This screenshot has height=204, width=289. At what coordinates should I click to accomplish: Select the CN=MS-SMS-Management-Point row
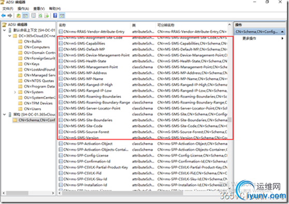point(143,67)
